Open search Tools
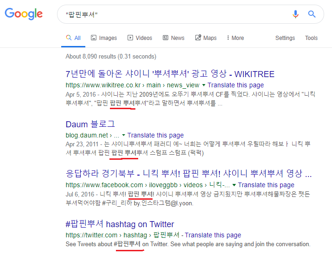This screenshot has height=255, width=332. click(x=311, y=38)
